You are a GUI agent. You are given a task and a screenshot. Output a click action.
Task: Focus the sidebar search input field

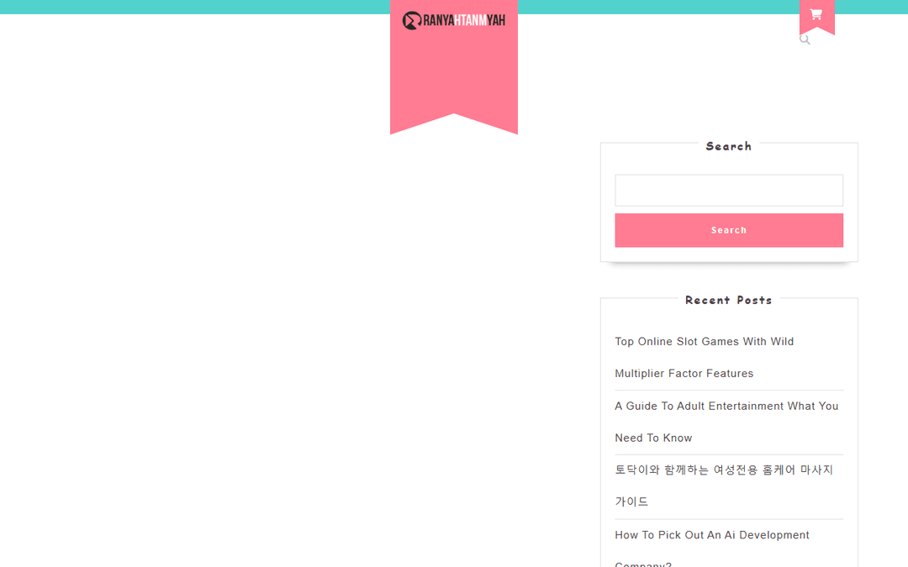coord(728,191)
